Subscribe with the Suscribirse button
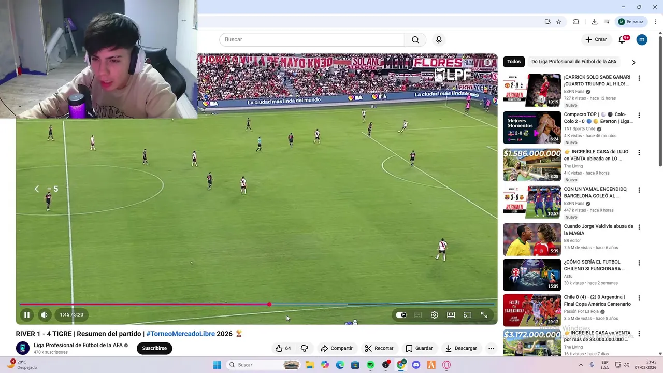This screenshot has width=663, height=373. pyautogui.click(x=154, y=348)
